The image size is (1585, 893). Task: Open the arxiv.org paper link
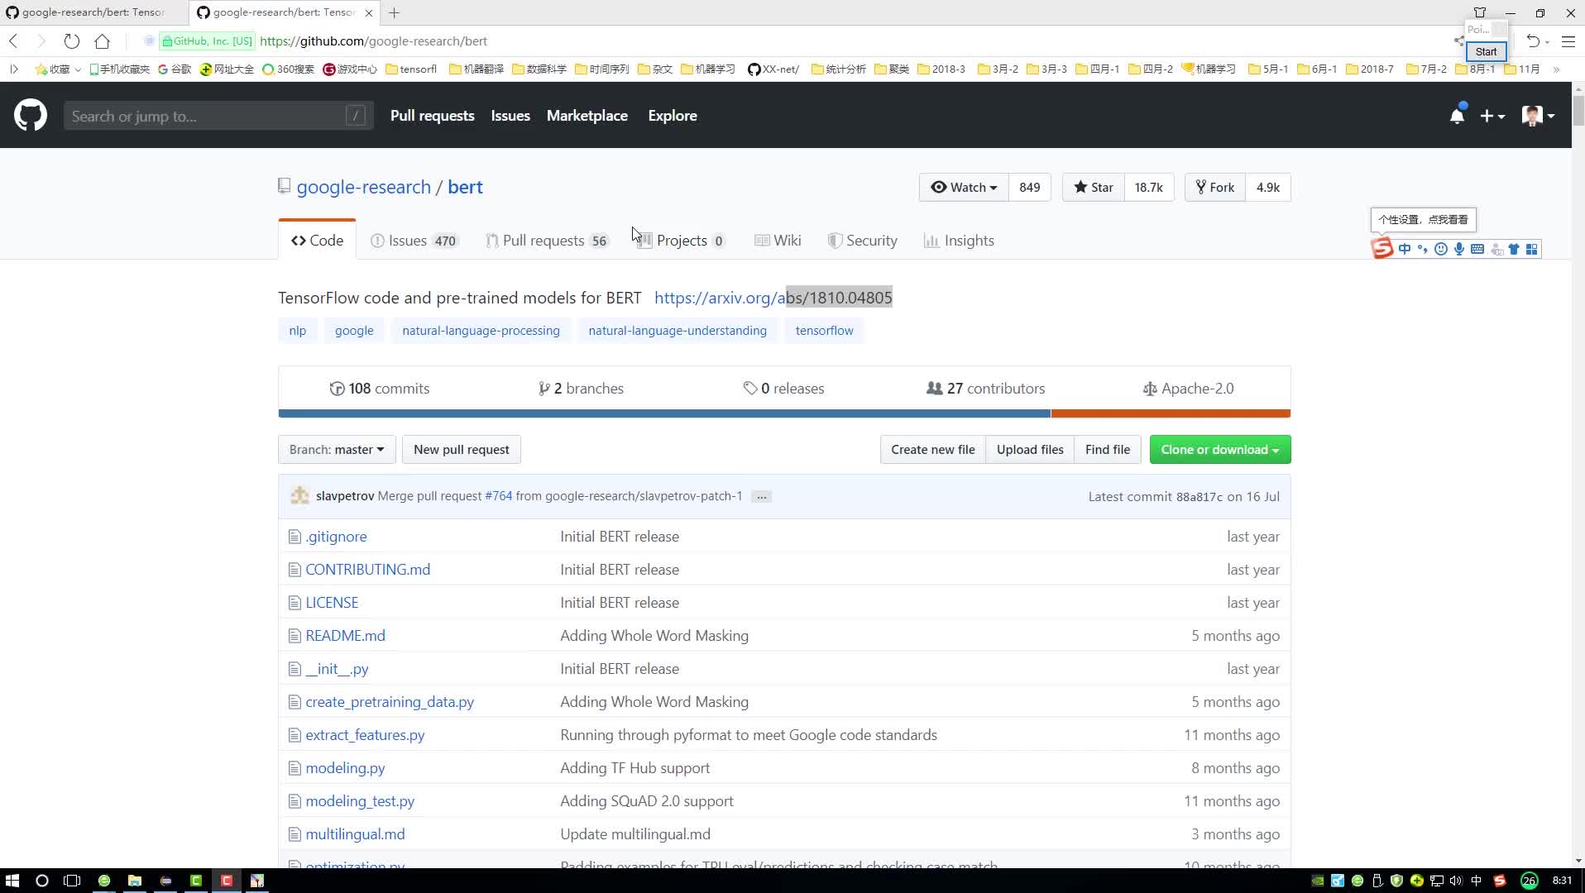(x=773, y=298)
